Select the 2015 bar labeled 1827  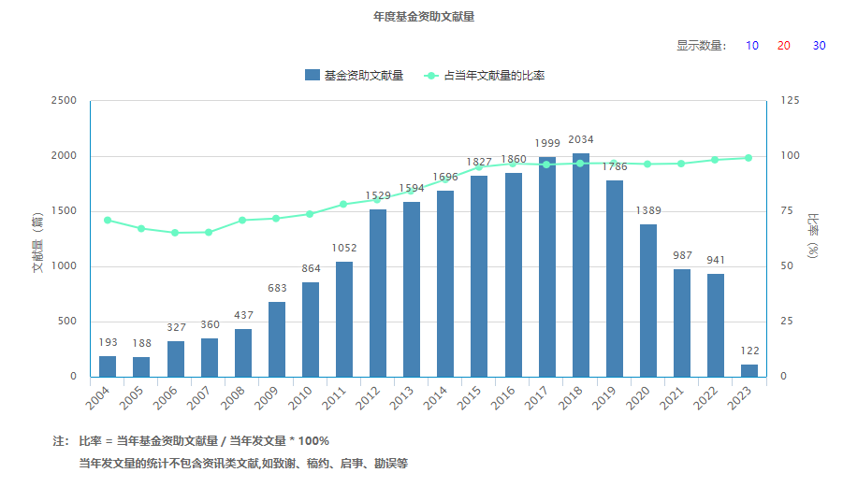[479, 276]
